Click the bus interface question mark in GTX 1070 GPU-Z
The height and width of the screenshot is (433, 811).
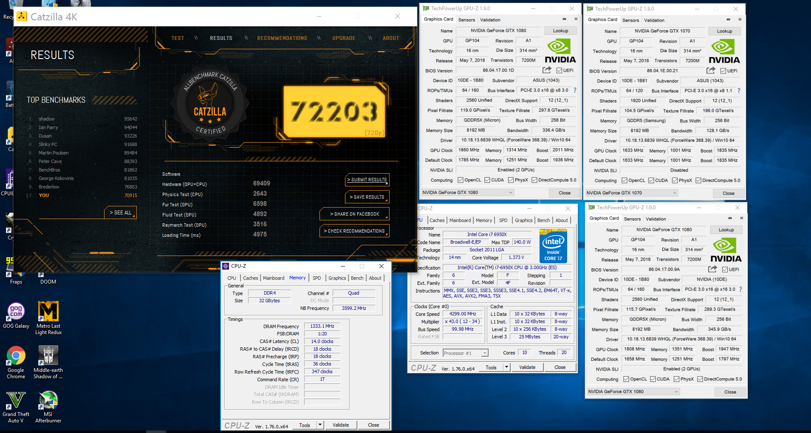739,90
